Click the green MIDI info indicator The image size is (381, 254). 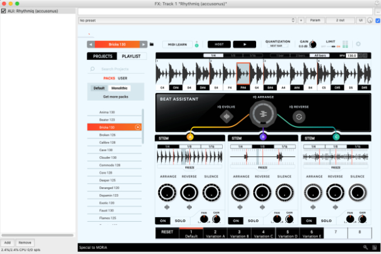tap(197, 45)
